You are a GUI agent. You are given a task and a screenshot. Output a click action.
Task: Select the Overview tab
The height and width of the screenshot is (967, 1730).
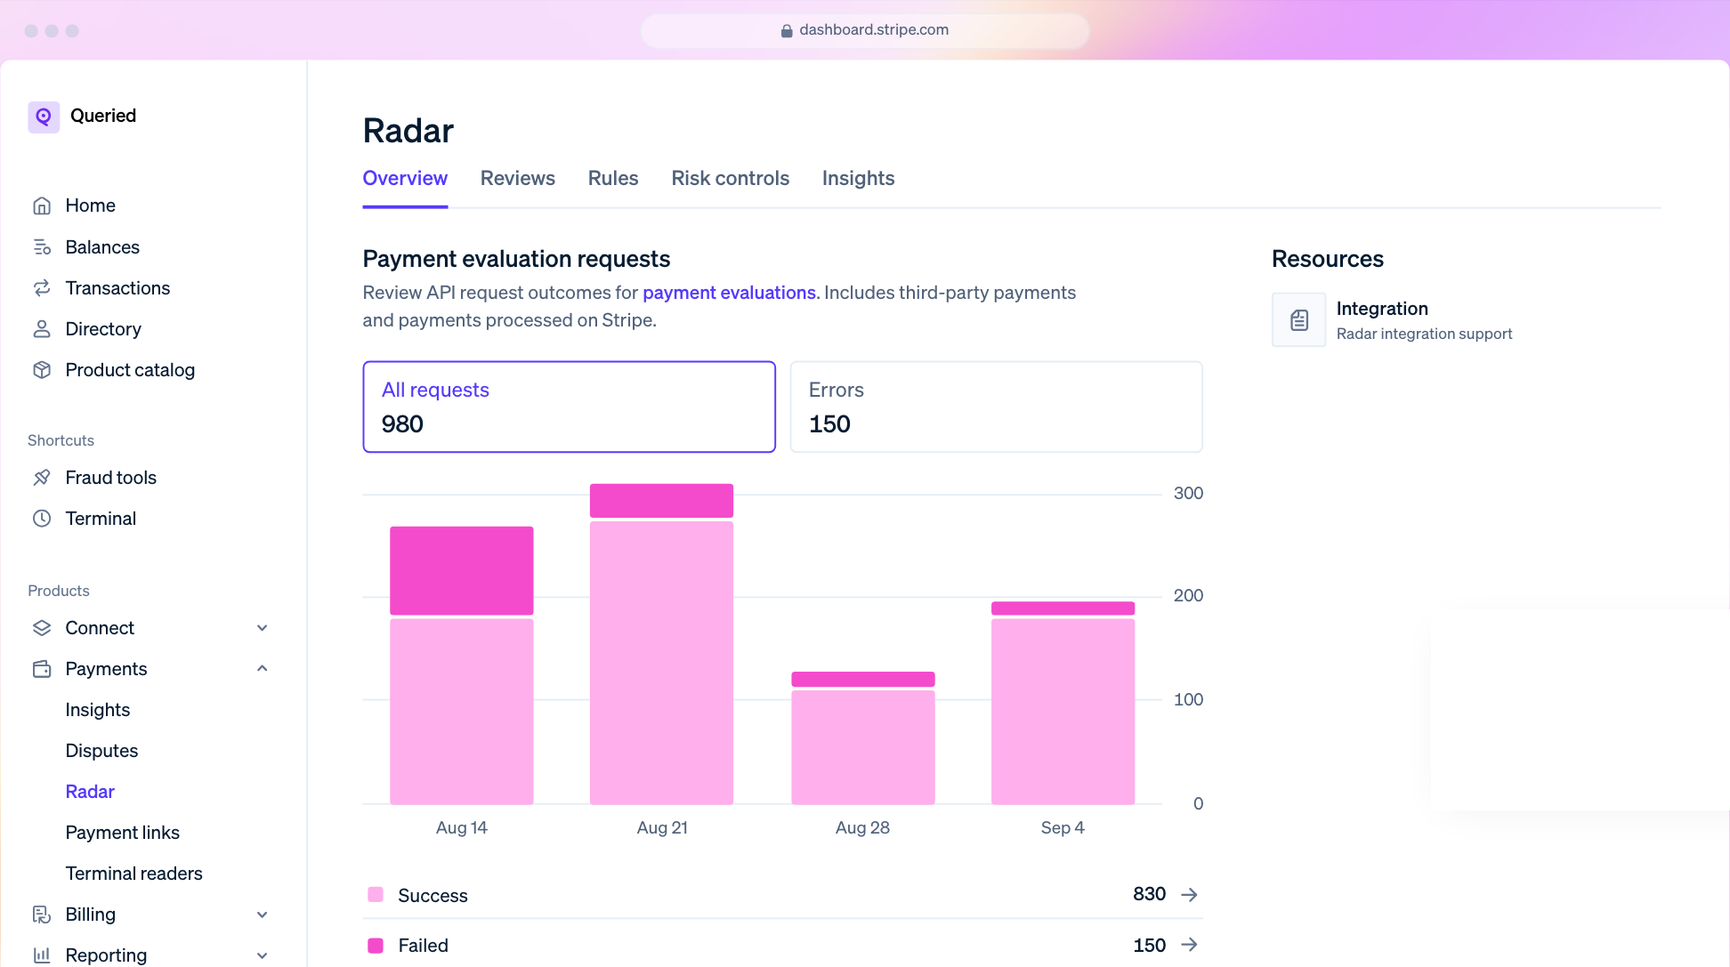coord(405,179)
